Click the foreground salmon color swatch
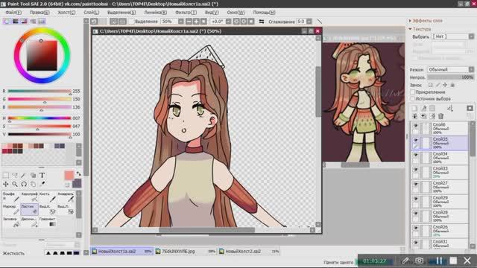 [x=69, y=176]
